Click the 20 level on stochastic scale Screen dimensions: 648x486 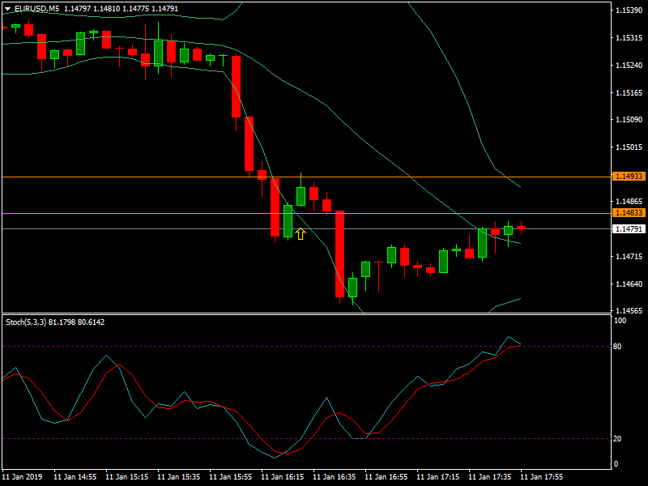click(x=617, y=438)
